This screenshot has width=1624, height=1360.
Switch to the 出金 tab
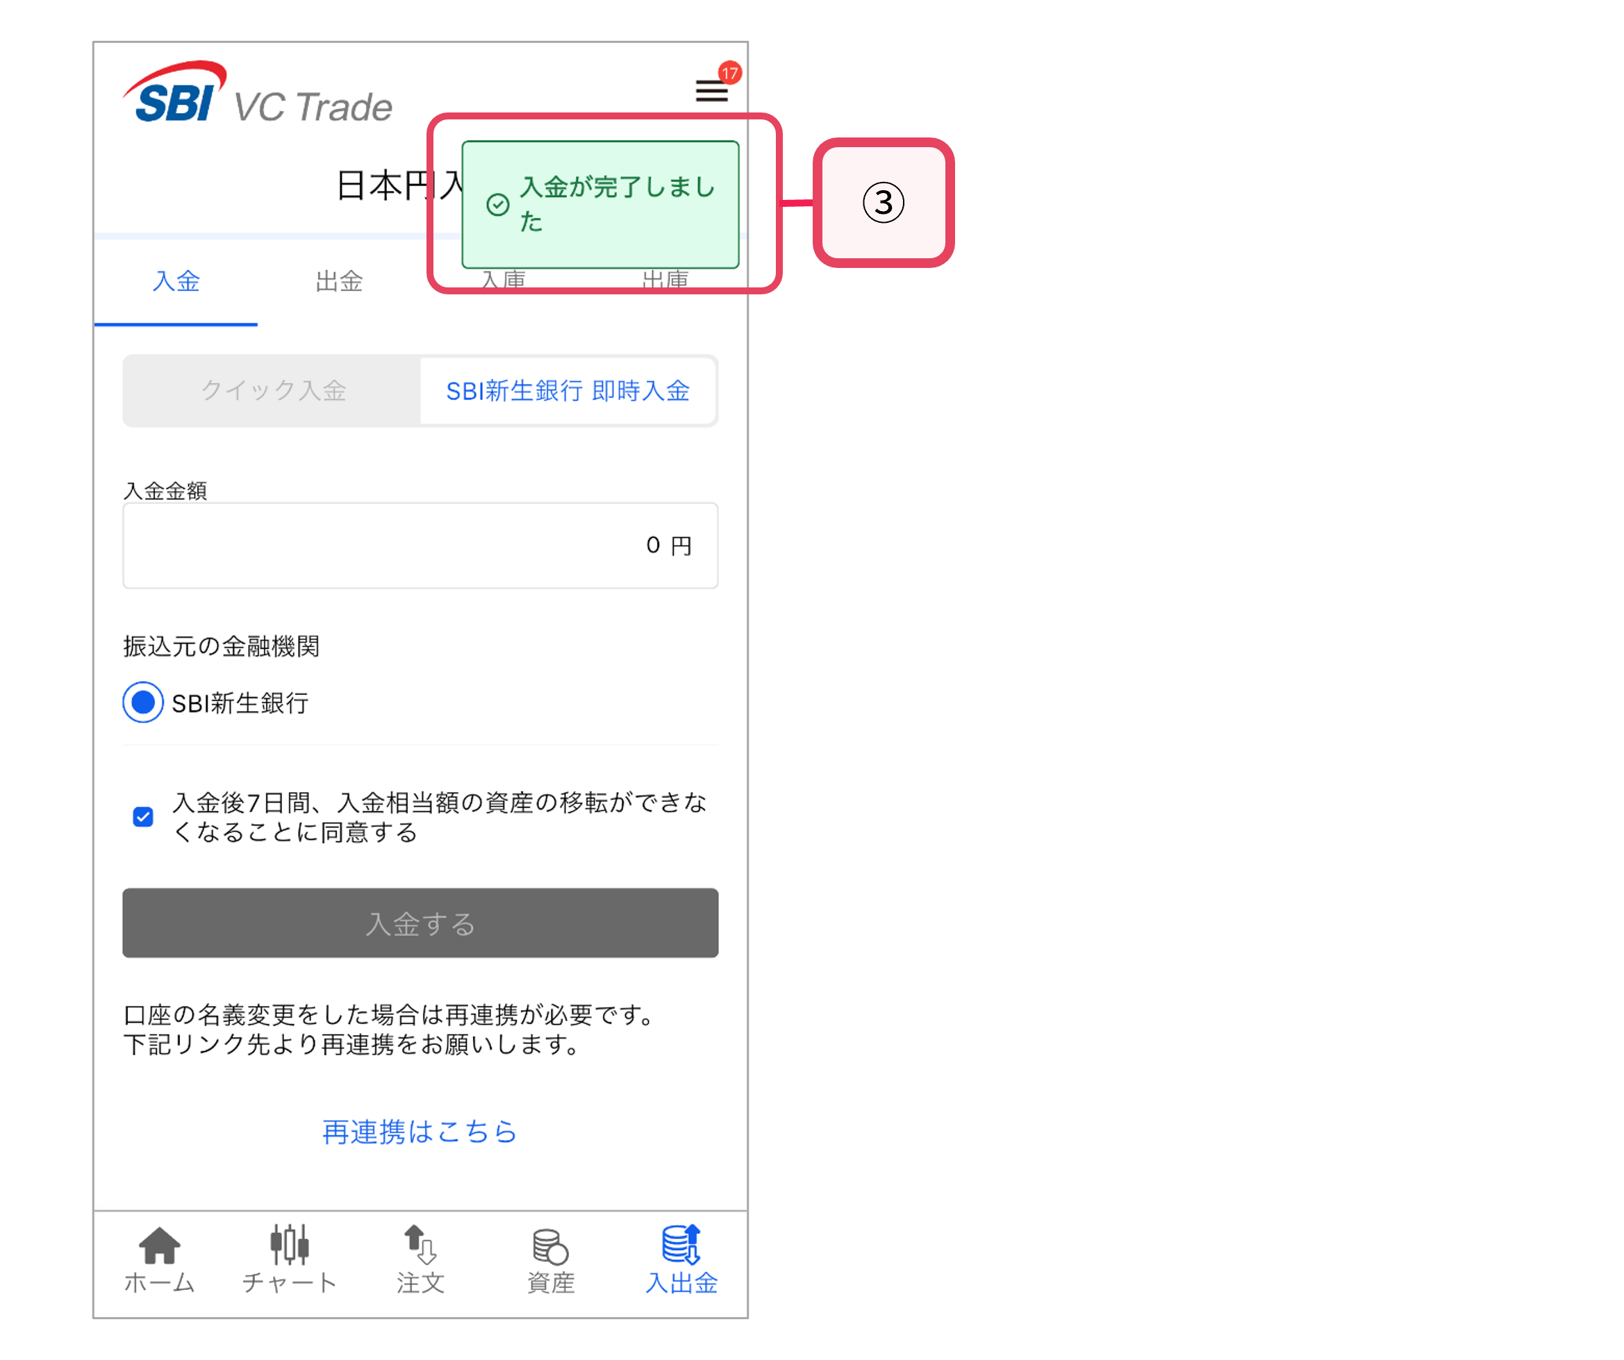pyautogui.click(x=339, y=281)
